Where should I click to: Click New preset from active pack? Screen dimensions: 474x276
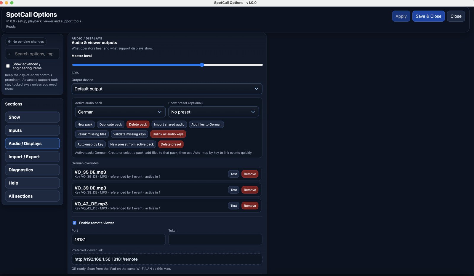pyautogui.click(x=132, y=144)
